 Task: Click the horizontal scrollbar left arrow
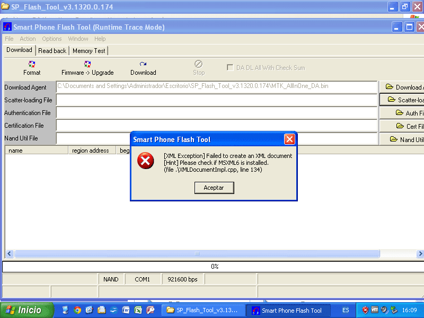10,254
